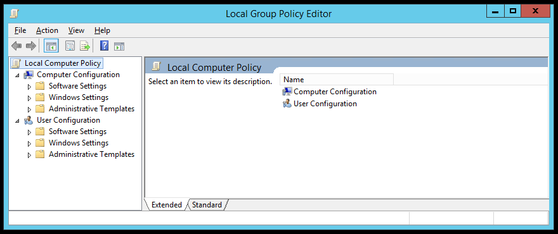This screenshot has height=234, width=558.
Task: Click Local Computer Policy tree root icon
Action: click(x=16, y=64)
